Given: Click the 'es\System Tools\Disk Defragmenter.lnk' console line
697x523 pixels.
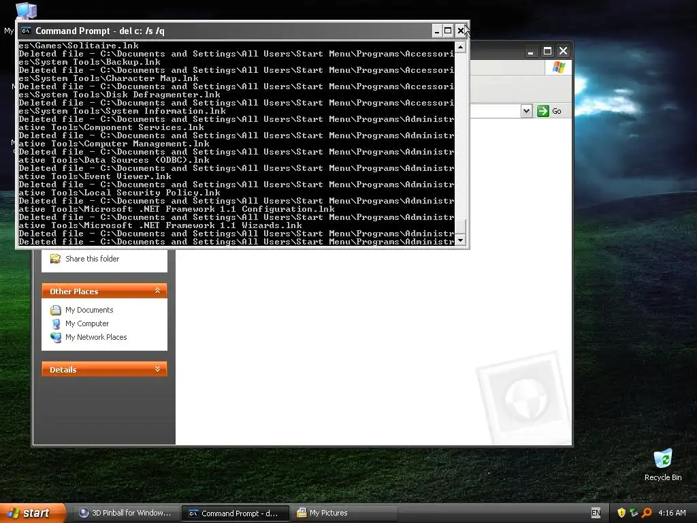Looking at the screenshot, I should click(119, 95).
